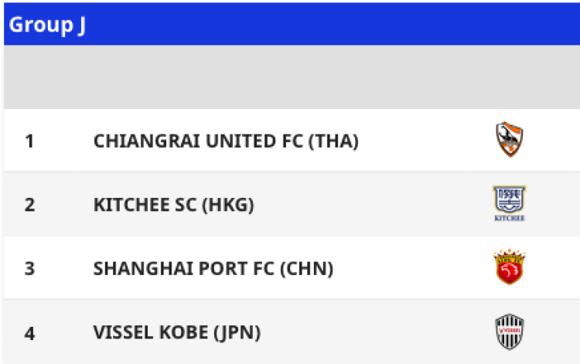The image size is (580, 364).
Task: Click position number 4 in the table
Action: pos(30,333)
